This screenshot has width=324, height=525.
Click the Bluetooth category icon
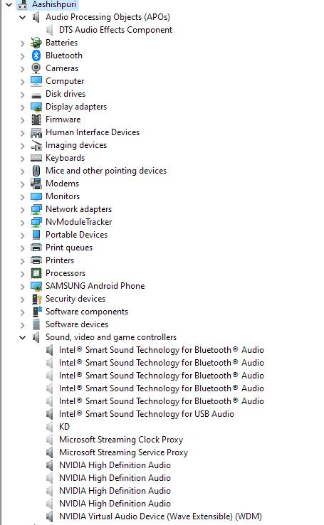36,55
